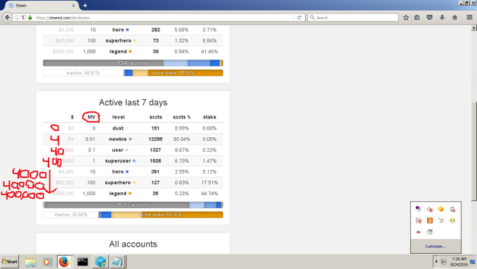The height and width of the screenshot is (269, 477).
Task: Close the Steem tab
Action: [73, 5]
